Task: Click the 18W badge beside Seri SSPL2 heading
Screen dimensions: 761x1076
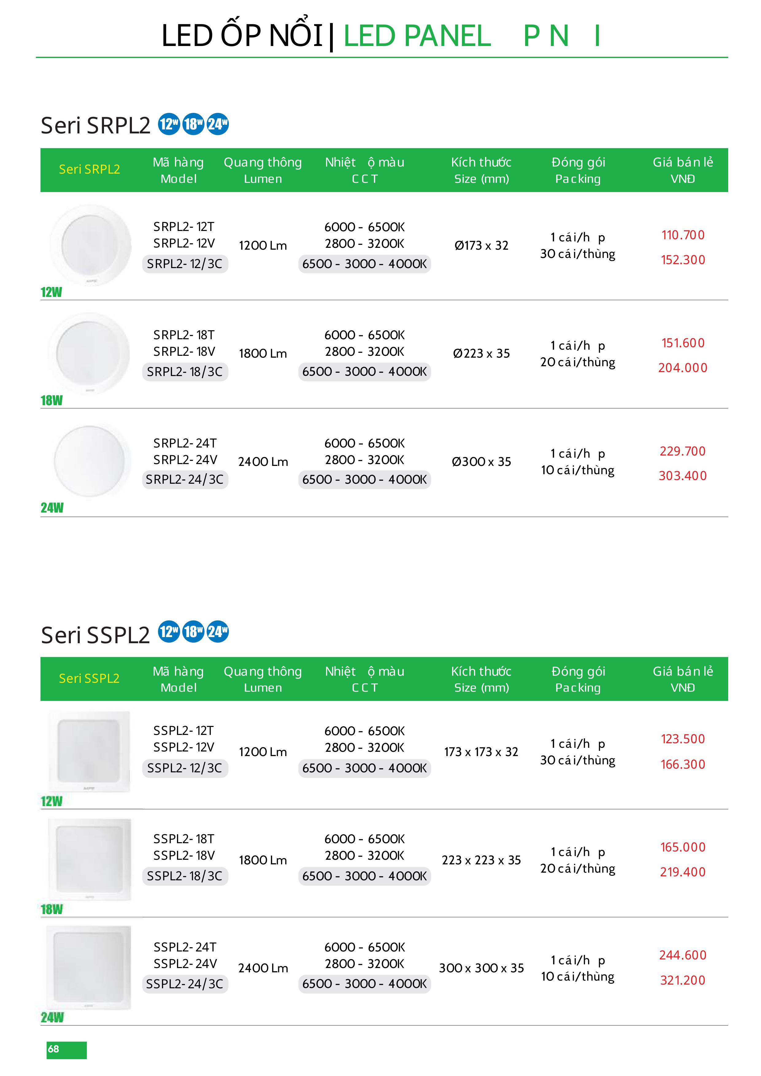Action: 193,632
